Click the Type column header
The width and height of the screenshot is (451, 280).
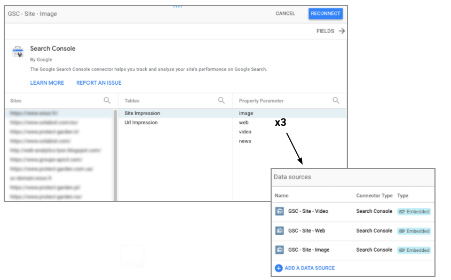point(402,196)
